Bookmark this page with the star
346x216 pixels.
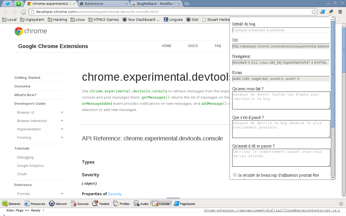click(314, 12)
